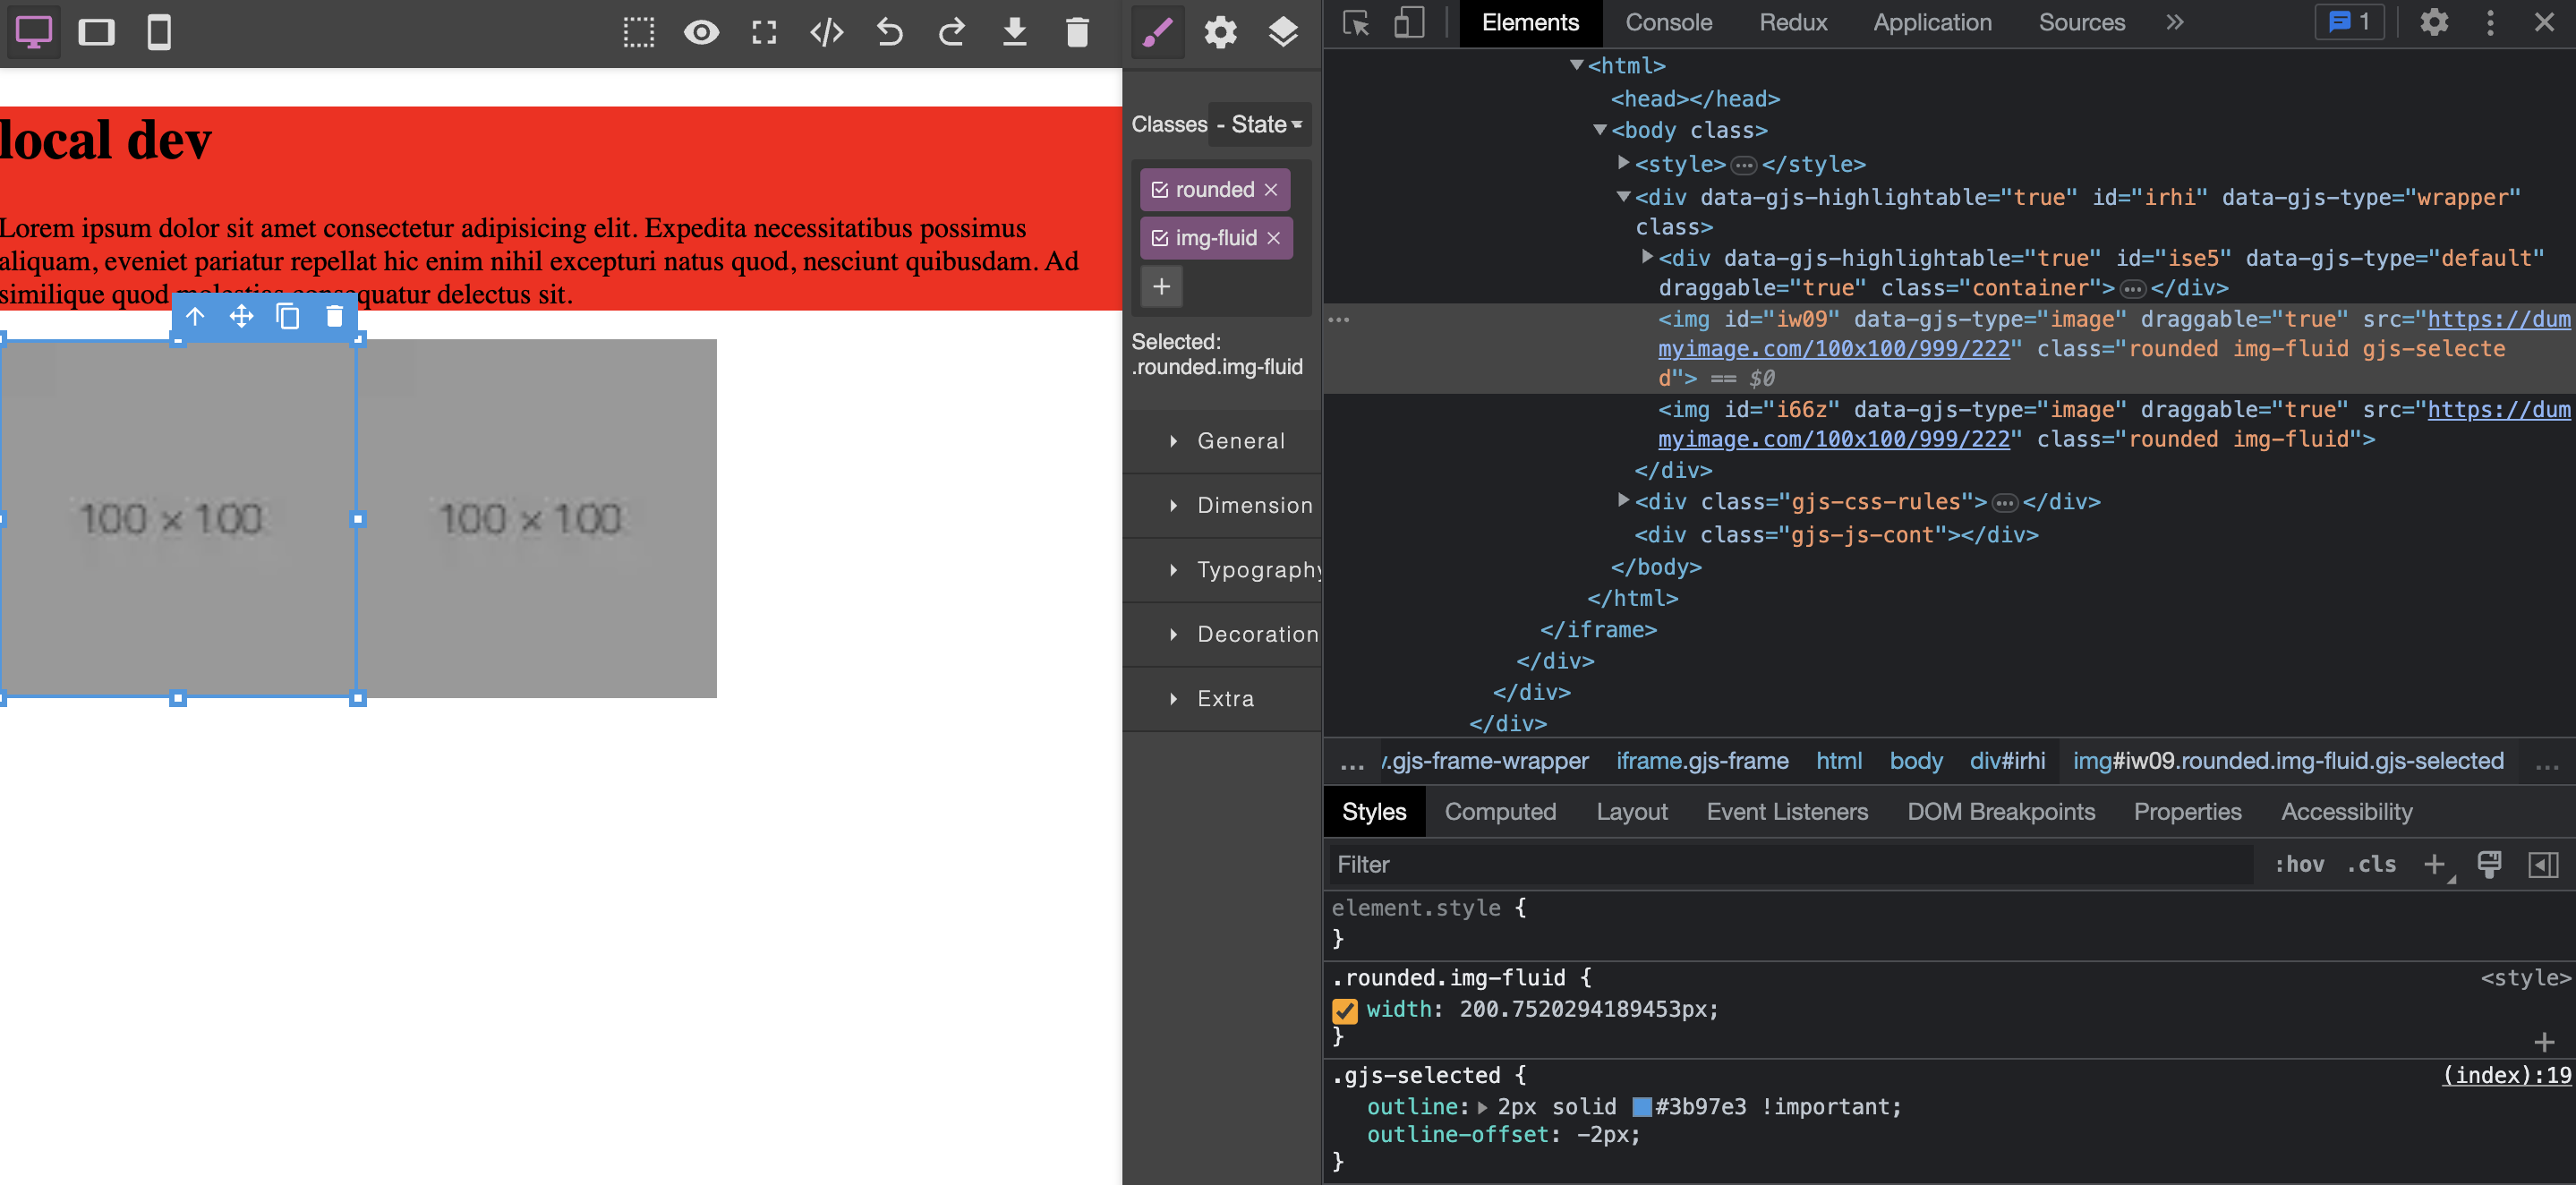The image size is (2576, 1185).
Task: Expand the gjs-css-rules div node
Action: pyautogui.click(x=1623, y=500)
